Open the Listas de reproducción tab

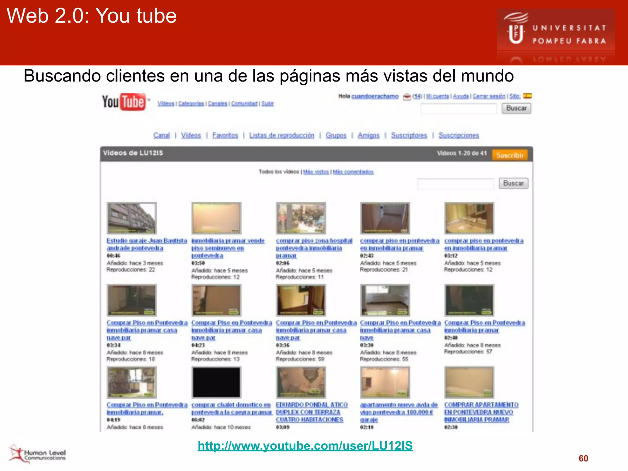[282, 135]
